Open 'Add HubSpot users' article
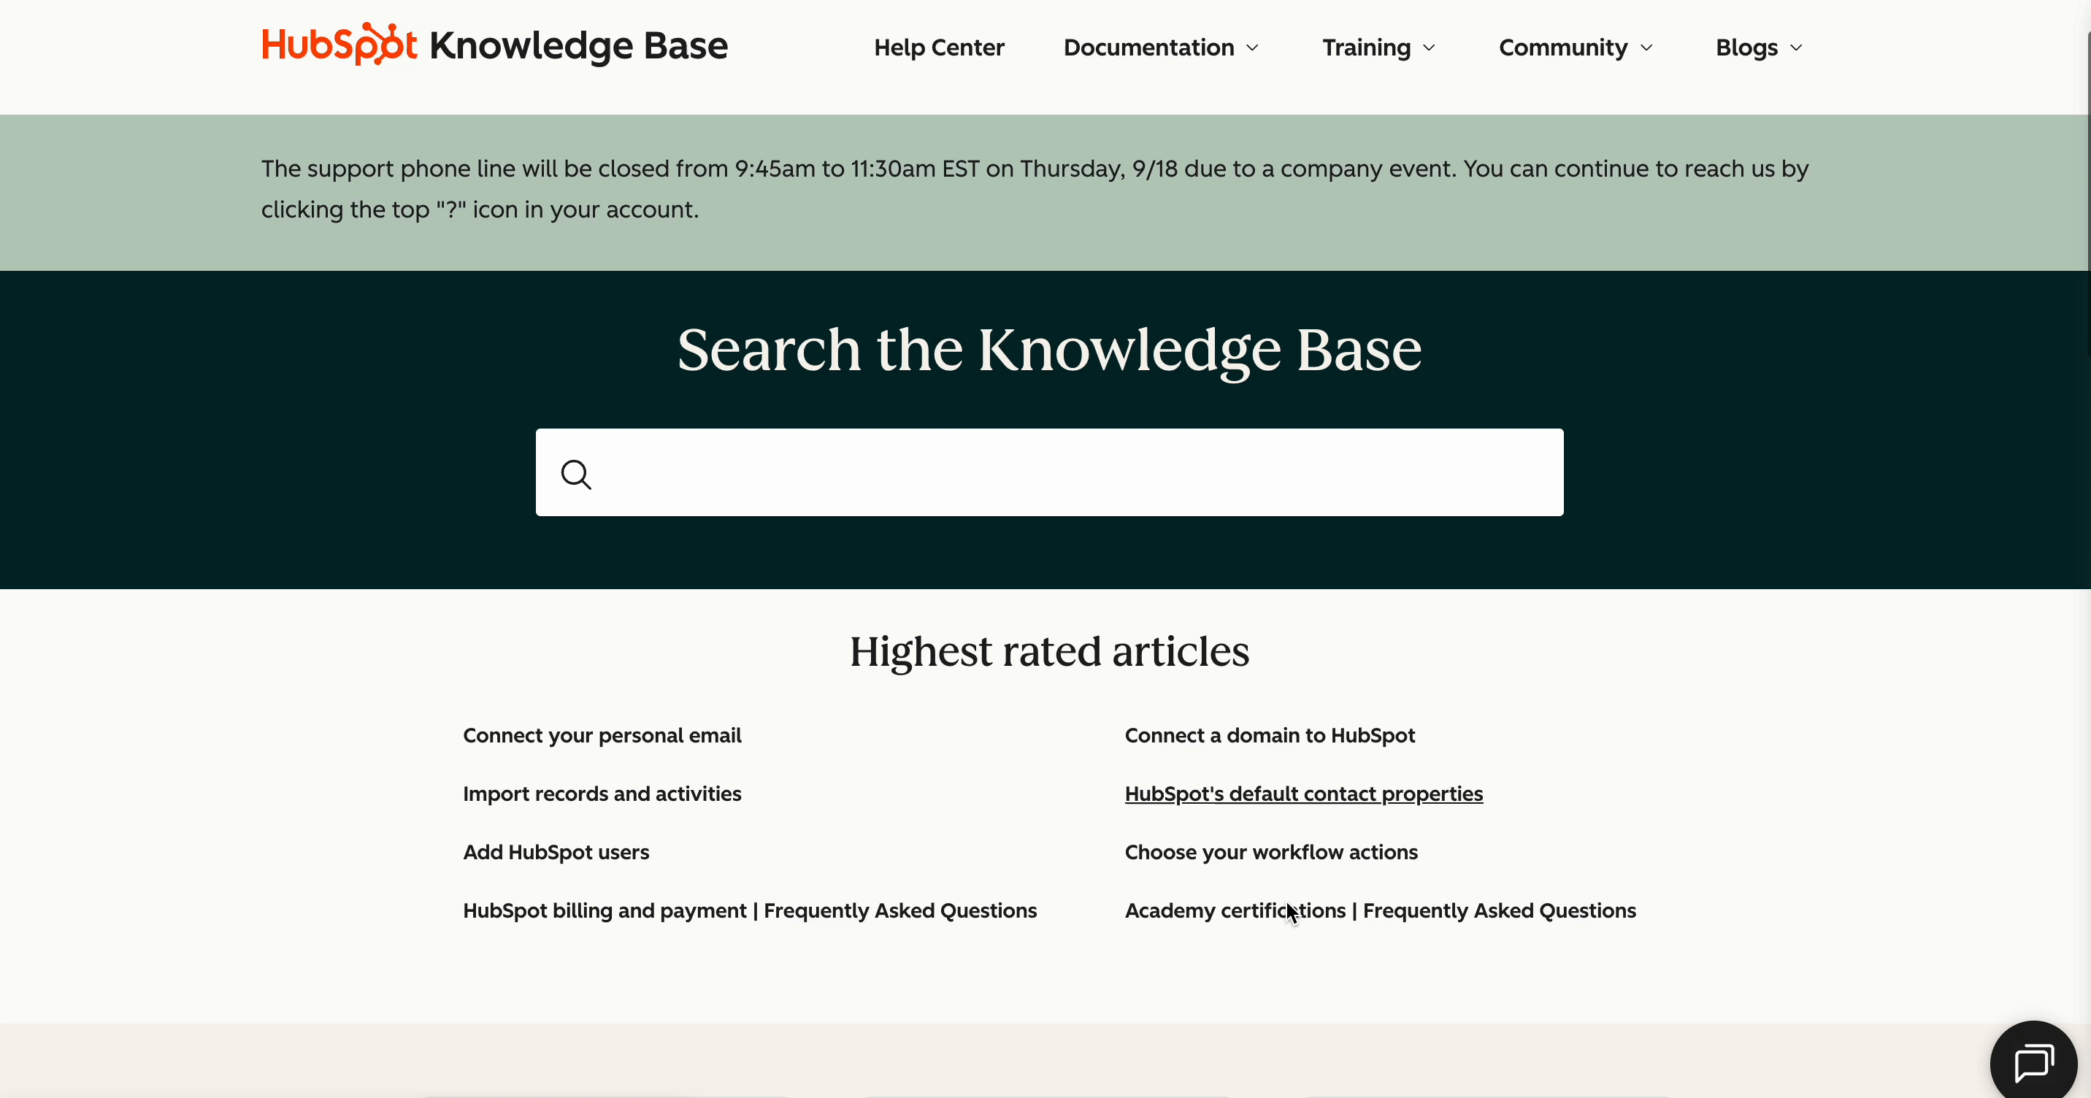 (x=556, y=852)
